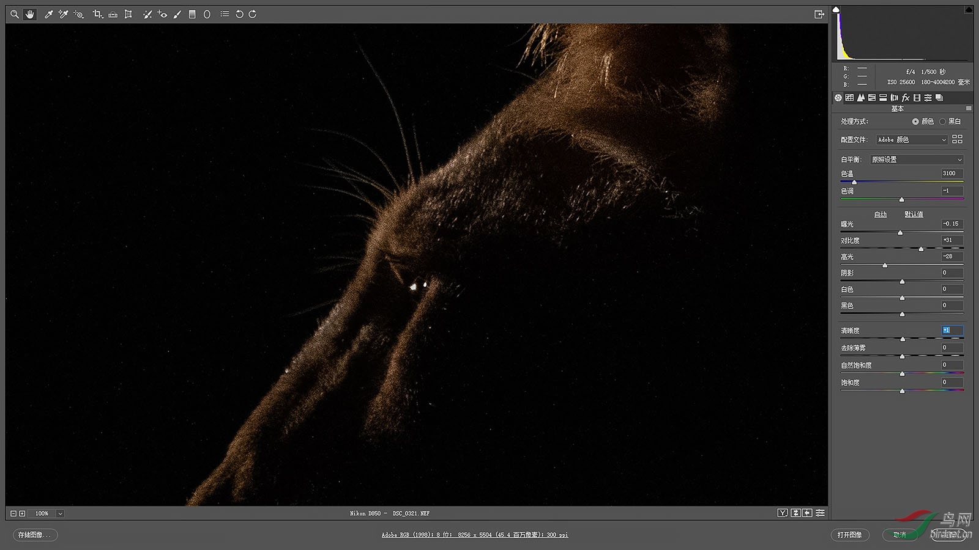Screen dimensions: 979x550
Task: Activate the Crop tool
Action: (x=97, y=14)
